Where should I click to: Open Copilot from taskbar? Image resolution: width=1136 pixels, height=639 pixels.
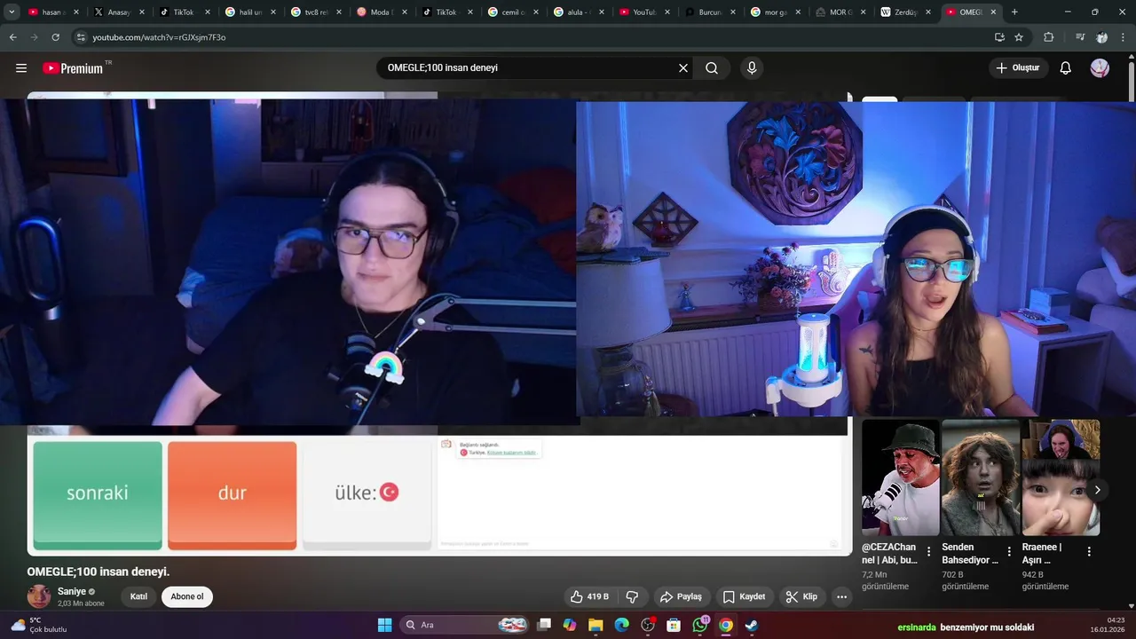[x=570, y=625]
